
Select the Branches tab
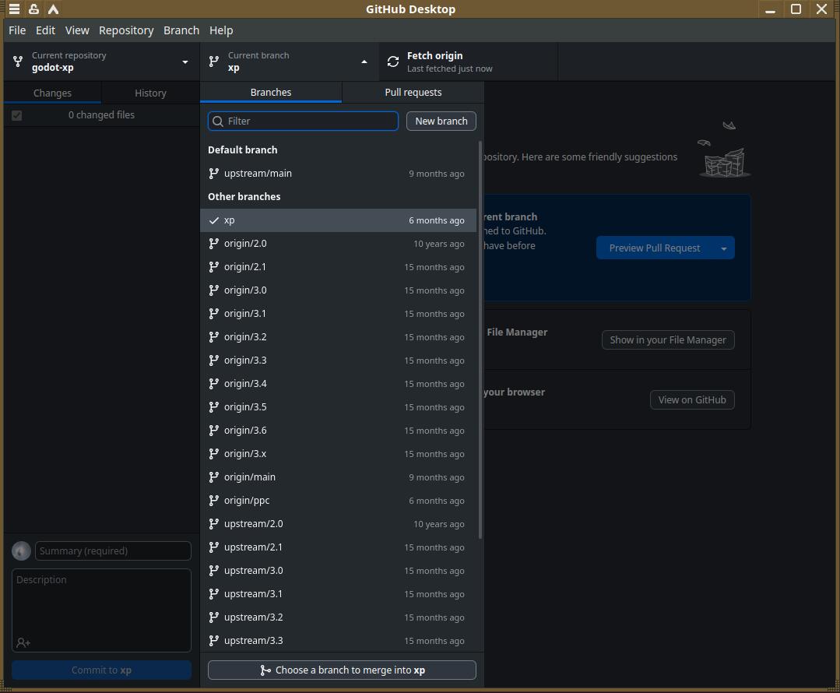coord(271,92)
